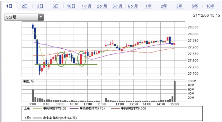Open the 10日 chart range tab
The height and width of the screenshot is (122, 222).
pyautogui.click(x=71, y=6)
